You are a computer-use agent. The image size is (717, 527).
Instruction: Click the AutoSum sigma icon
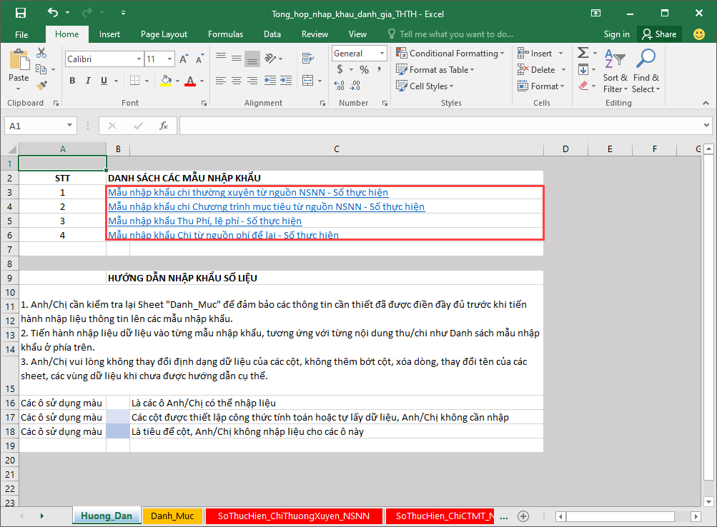pyautogui.click(x=583, y=53)
